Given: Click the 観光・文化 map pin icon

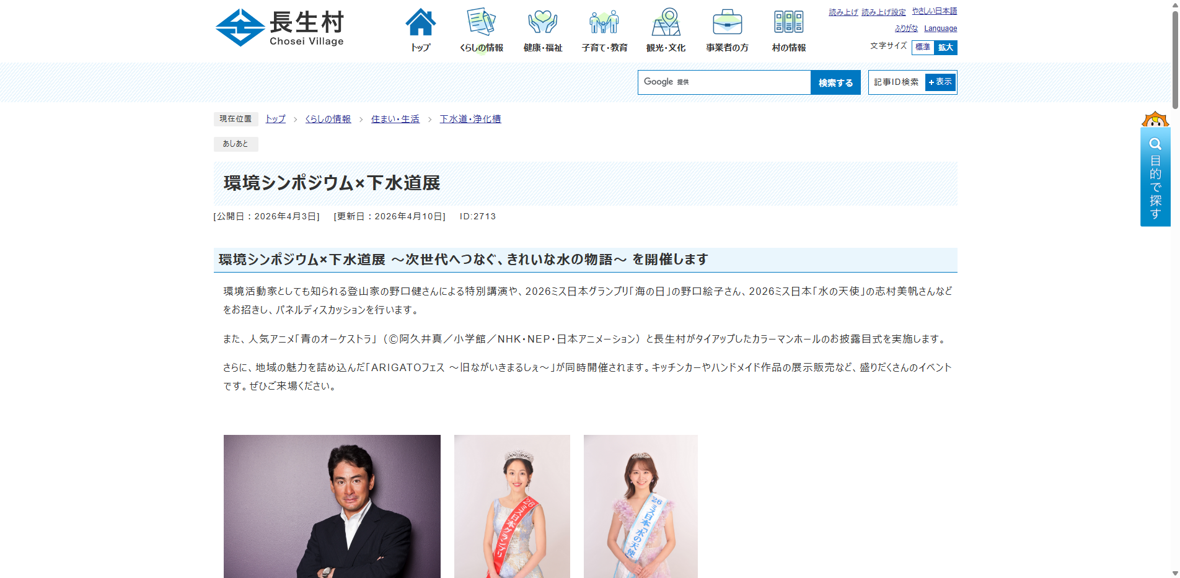Looking at the screenshot, I should [666, 23].
